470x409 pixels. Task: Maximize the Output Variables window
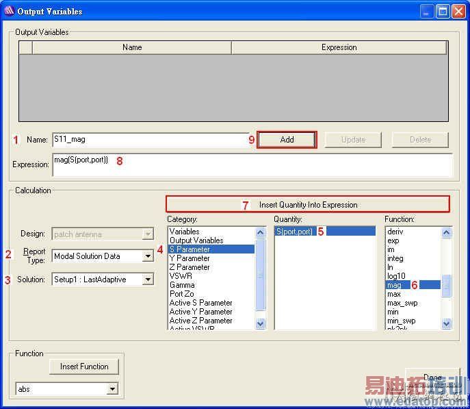pyautogui.click(x=443, y=12)
